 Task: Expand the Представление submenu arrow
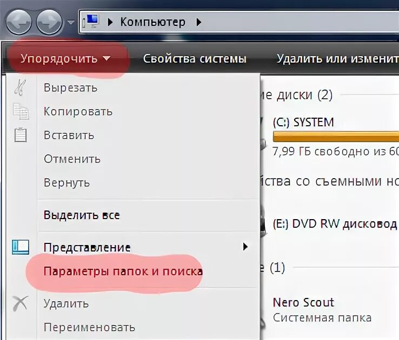point(245,247)
